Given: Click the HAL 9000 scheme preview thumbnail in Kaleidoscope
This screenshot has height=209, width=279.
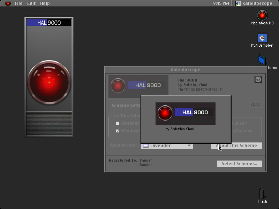Looking at the screenshot, I should pyautogui.click(x=138, y=86).
